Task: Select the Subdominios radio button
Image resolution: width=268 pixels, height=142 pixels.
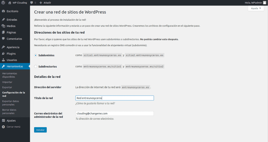Action: tap(36, 55)
